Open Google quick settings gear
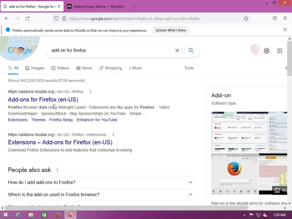The width and height of the screenshot is (292, 219). tap(267, 51)
